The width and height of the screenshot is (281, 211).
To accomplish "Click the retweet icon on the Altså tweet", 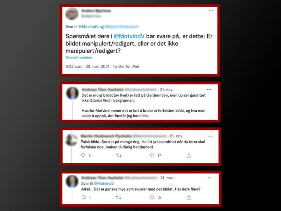I will 118,197.
